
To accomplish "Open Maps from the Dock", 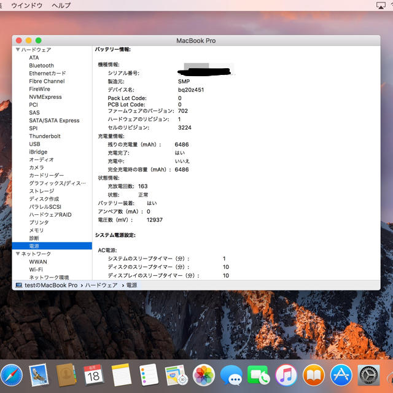I will pyautogui.click(x=176, y=375).
